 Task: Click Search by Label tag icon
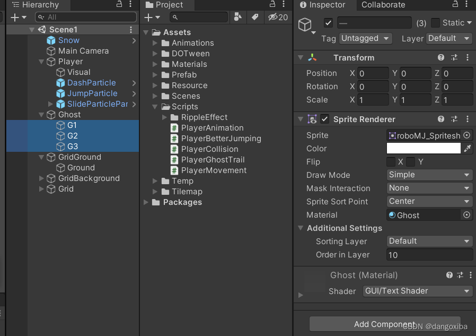pos(254,17)
